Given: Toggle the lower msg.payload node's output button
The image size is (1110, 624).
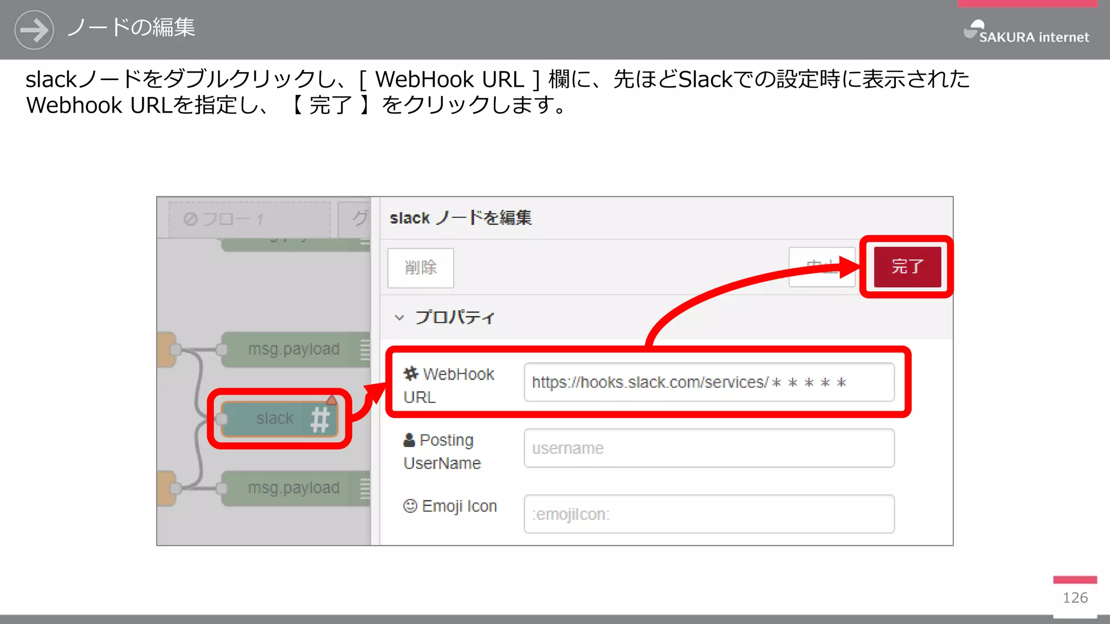Looking at the screenshot, I should pos(365,488).
